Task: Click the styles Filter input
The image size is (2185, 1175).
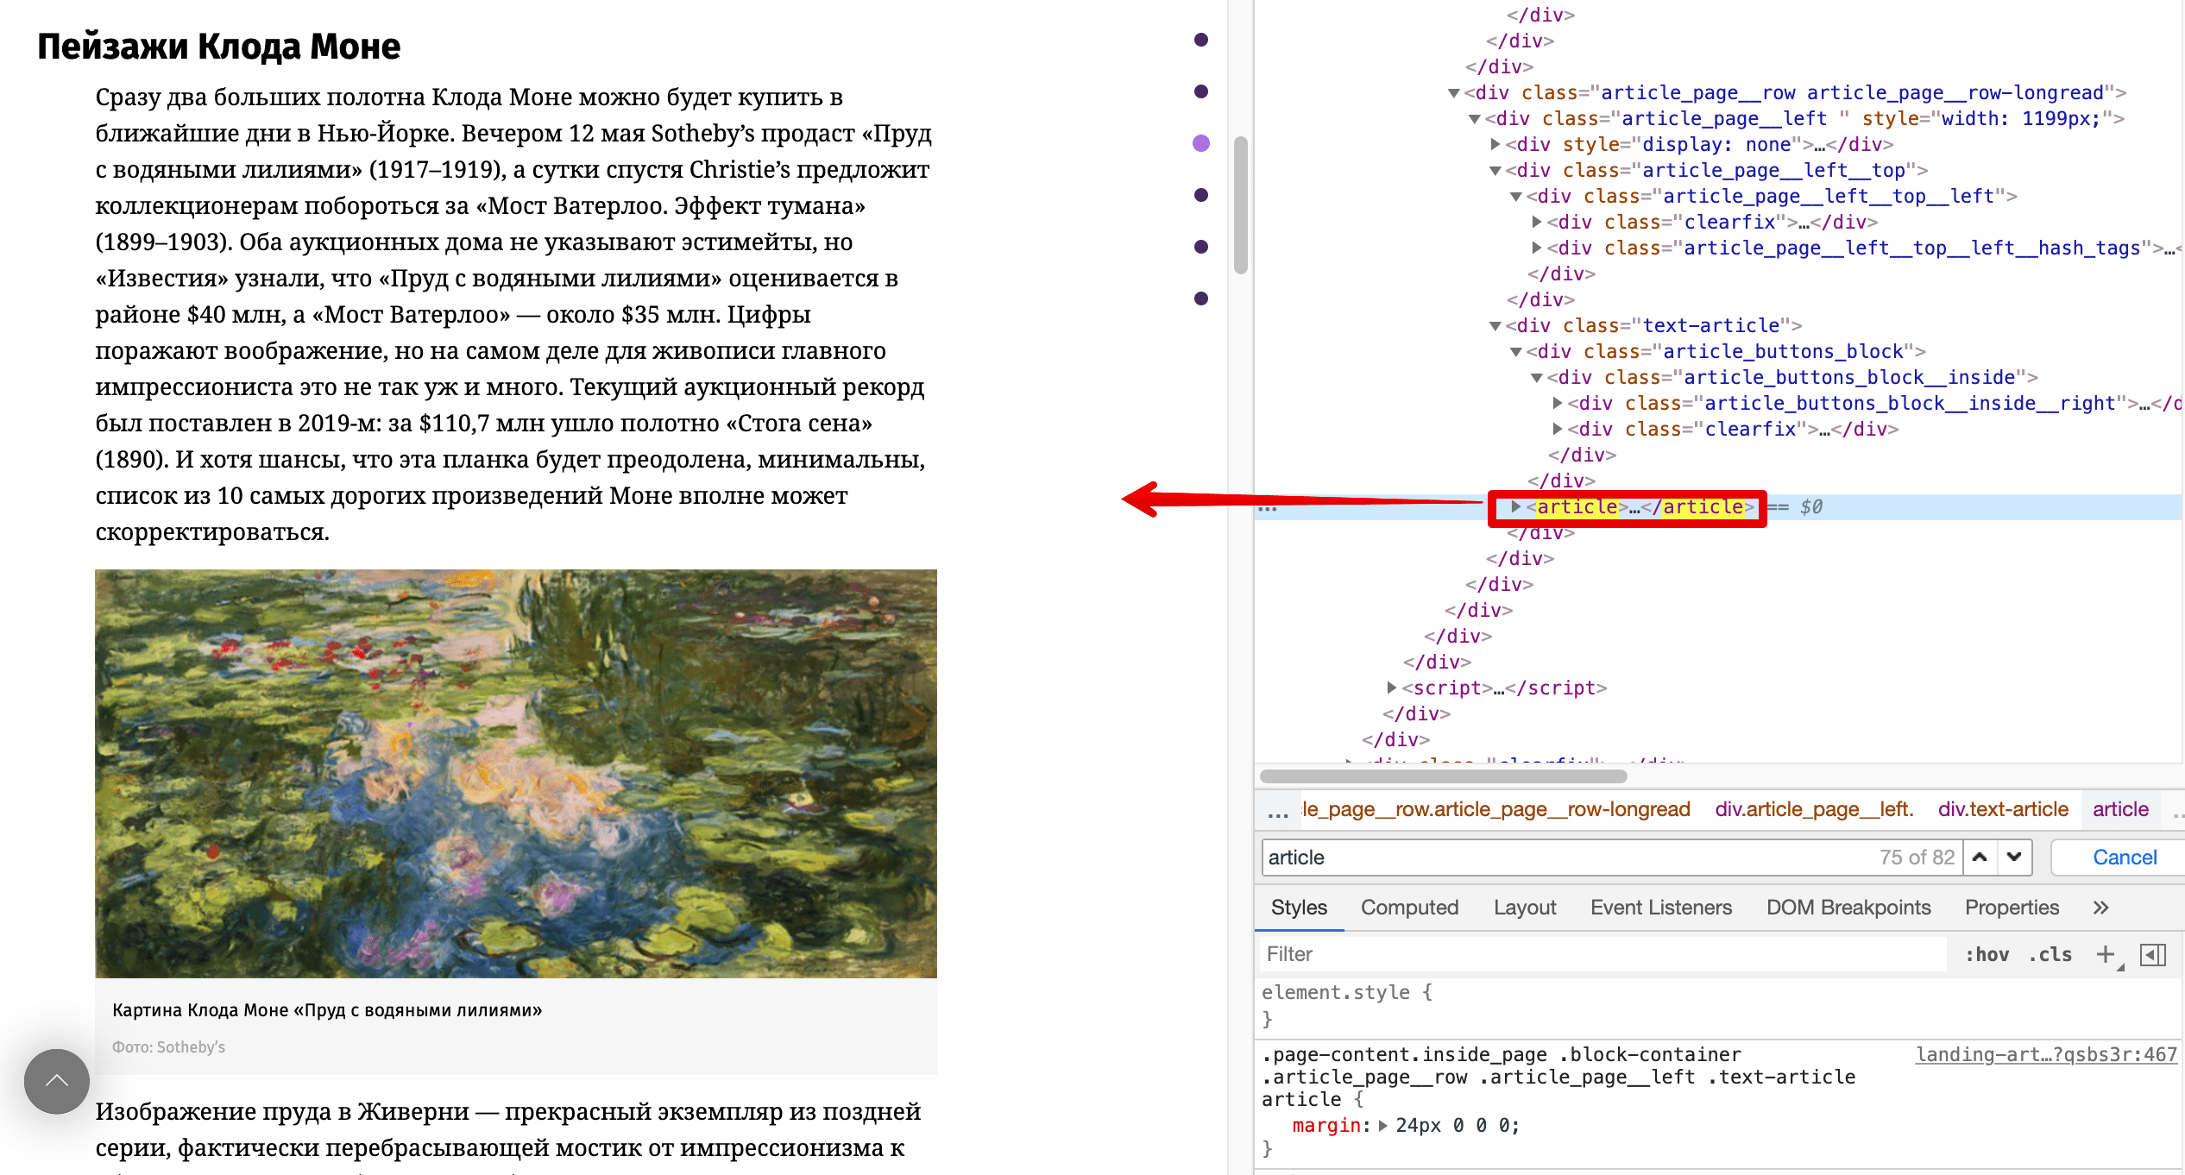Action: click(1603, 954)
